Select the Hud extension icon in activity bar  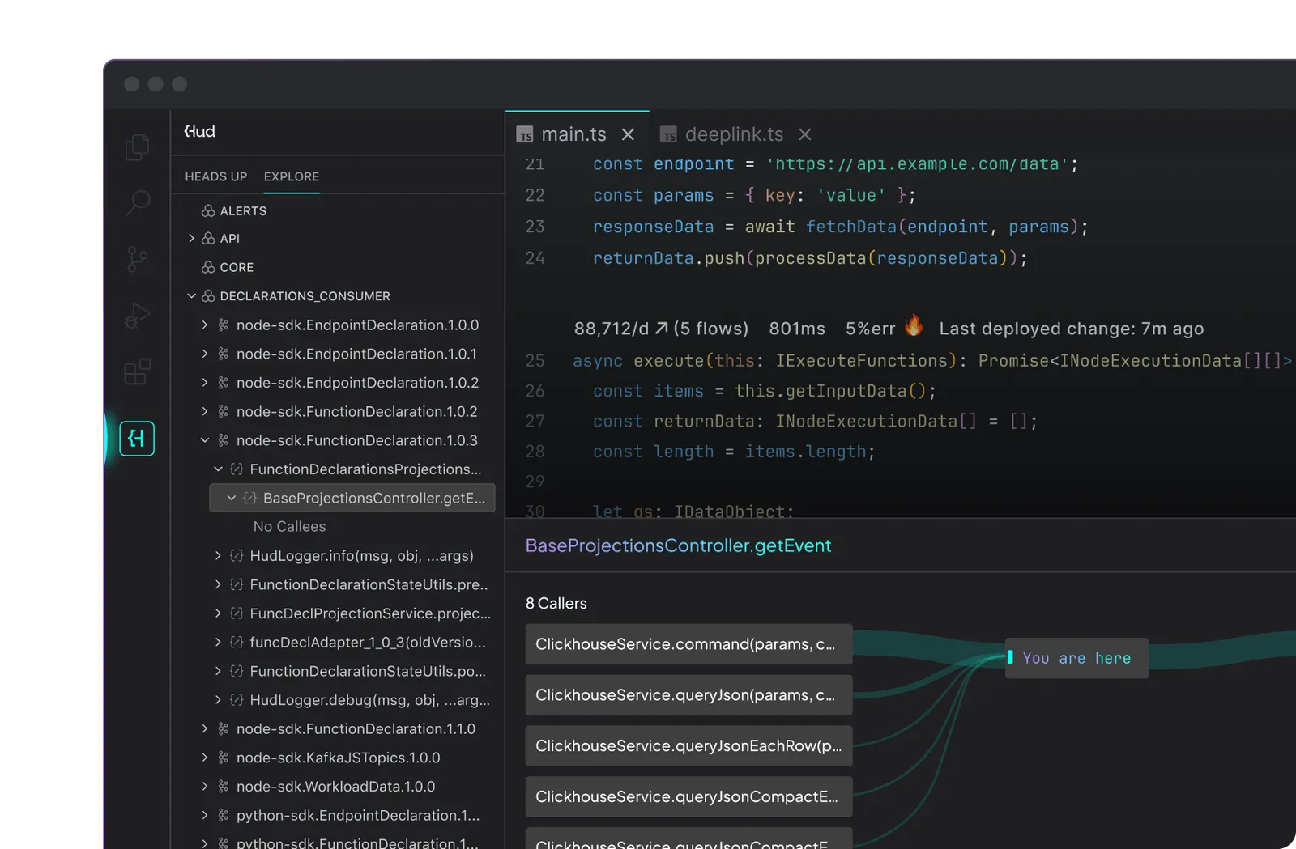[x=137, y=439]
